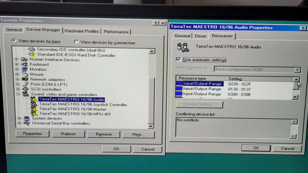The height and width of the screenshot is (173, 308).
Task: Click Cancel in Audio Properties dialog
Action: [287, 148]
